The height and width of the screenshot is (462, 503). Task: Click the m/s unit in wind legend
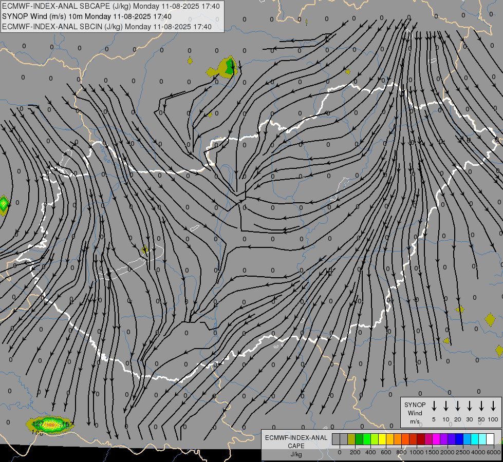415,421
